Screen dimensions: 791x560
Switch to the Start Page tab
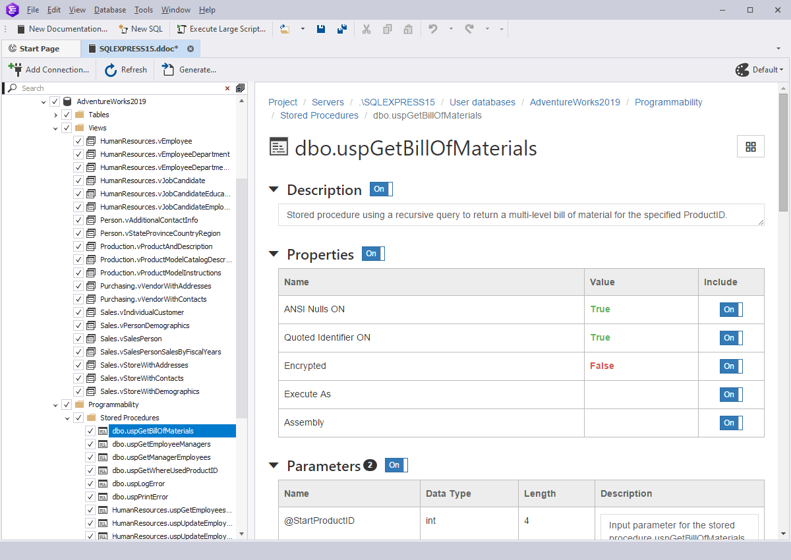coord(41,48)
